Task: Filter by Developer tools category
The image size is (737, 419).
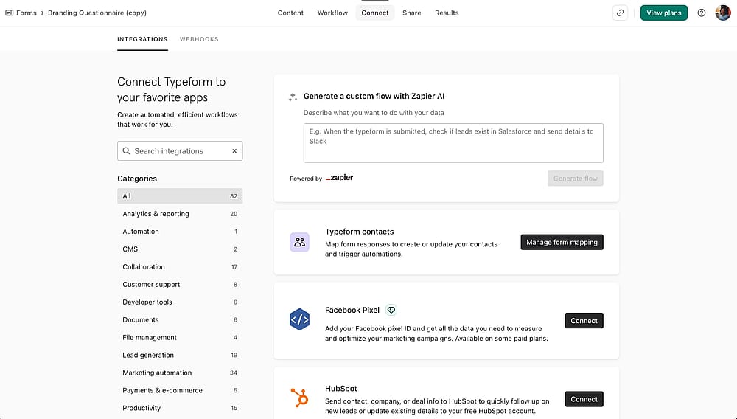Action: (x=180, y=302)
